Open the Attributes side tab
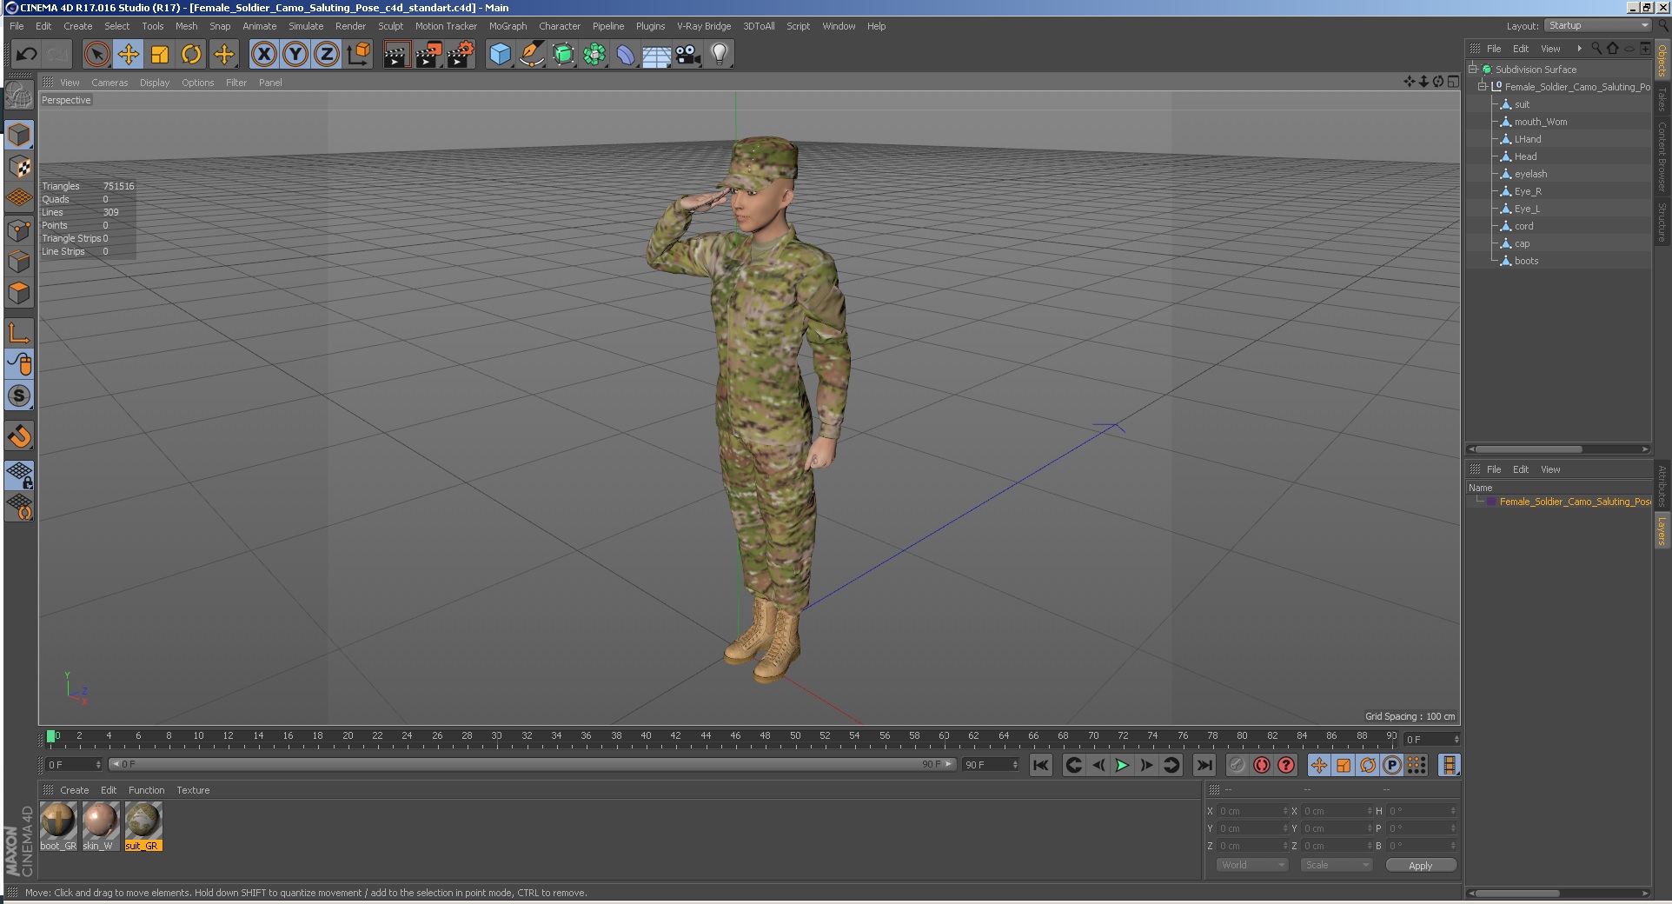The image size is (1672, 904). click(x=1662, y=487)
